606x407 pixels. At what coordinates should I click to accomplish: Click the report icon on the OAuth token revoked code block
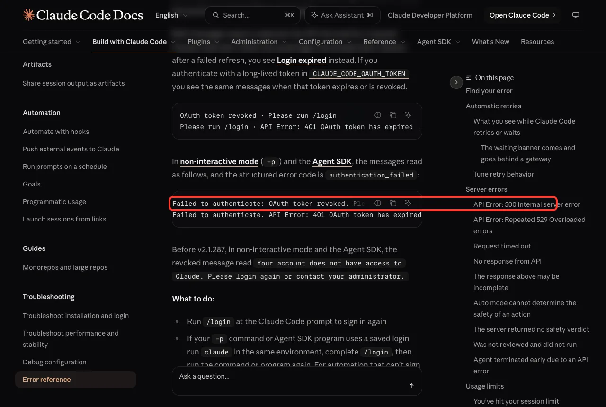378,115
